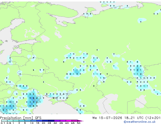Click the 'We' weekday label

94,118
